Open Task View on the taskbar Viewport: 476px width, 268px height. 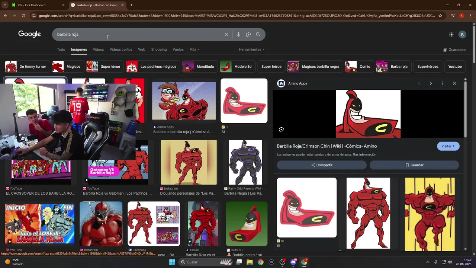[239, 262]
